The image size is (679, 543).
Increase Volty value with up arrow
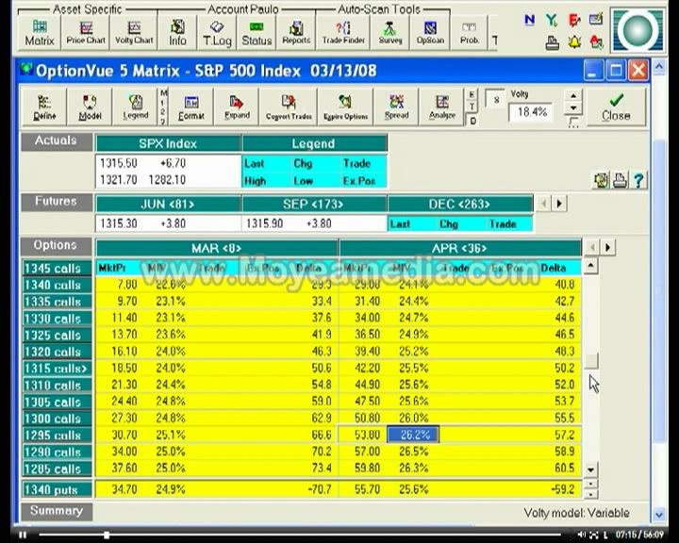573,96
